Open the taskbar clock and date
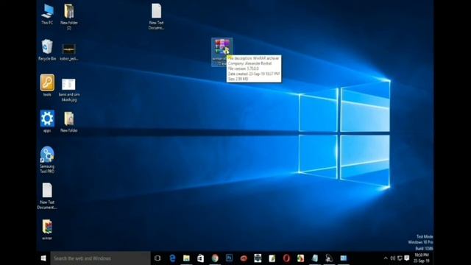Image resolution: width=471 pixels, height=265 pixels. (422, 258)
